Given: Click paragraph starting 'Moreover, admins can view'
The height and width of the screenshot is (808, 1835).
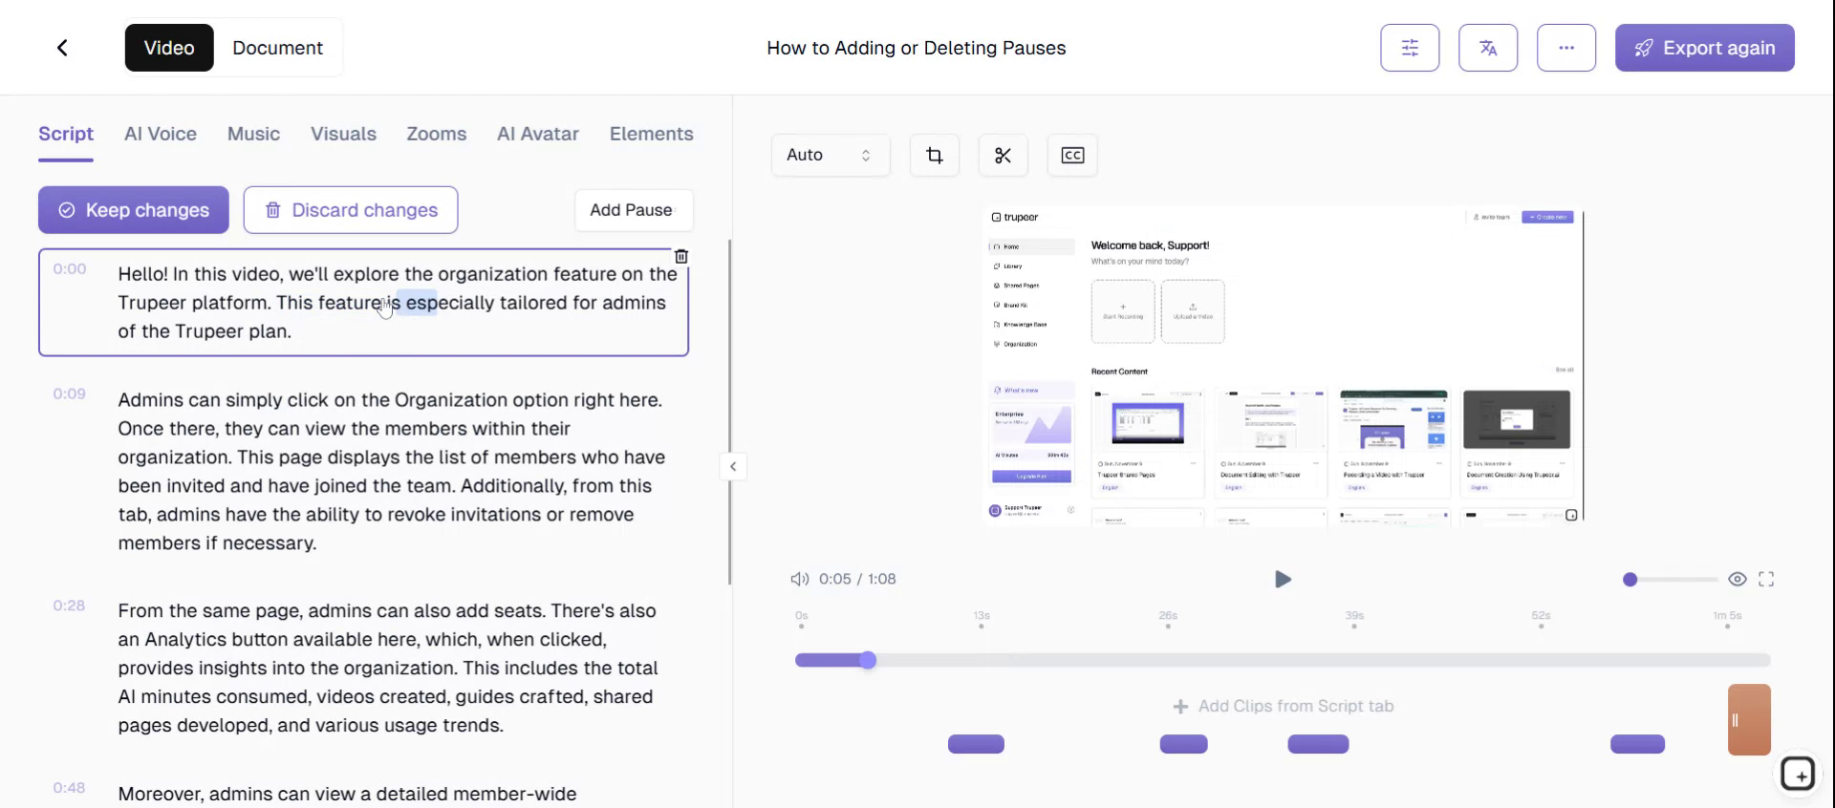Looking at the screenshot, I should [347, 795].
